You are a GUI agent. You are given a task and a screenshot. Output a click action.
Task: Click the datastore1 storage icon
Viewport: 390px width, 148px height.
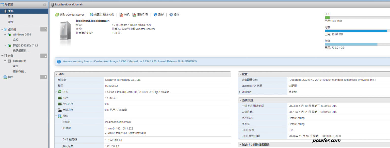(9, 61)
